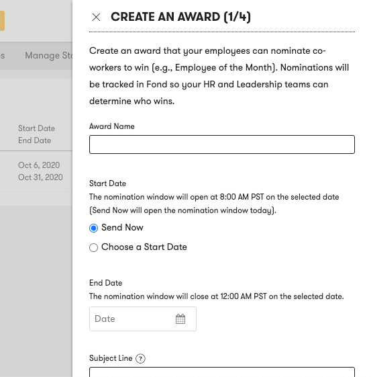Click the Subject Line label text

[111, 358]
